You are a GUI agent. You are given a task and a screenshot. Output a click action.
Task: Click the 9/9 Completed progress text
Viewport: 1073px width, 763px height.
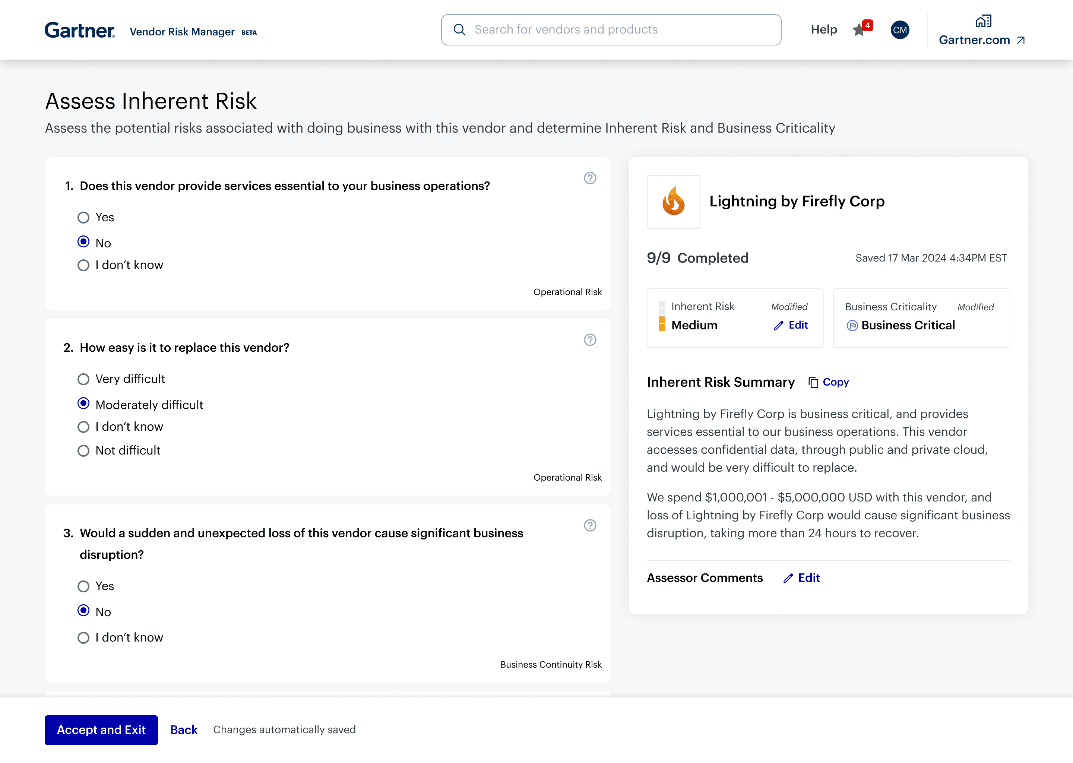tap(697, 258)
